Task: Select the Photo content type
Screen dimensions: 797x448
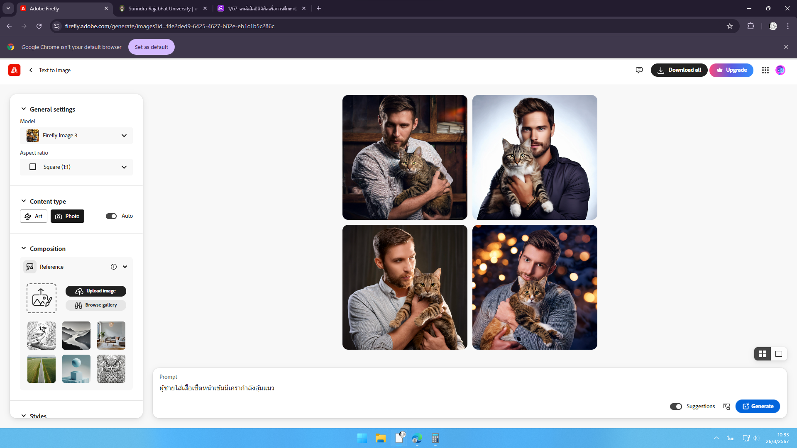Action: 67,216
